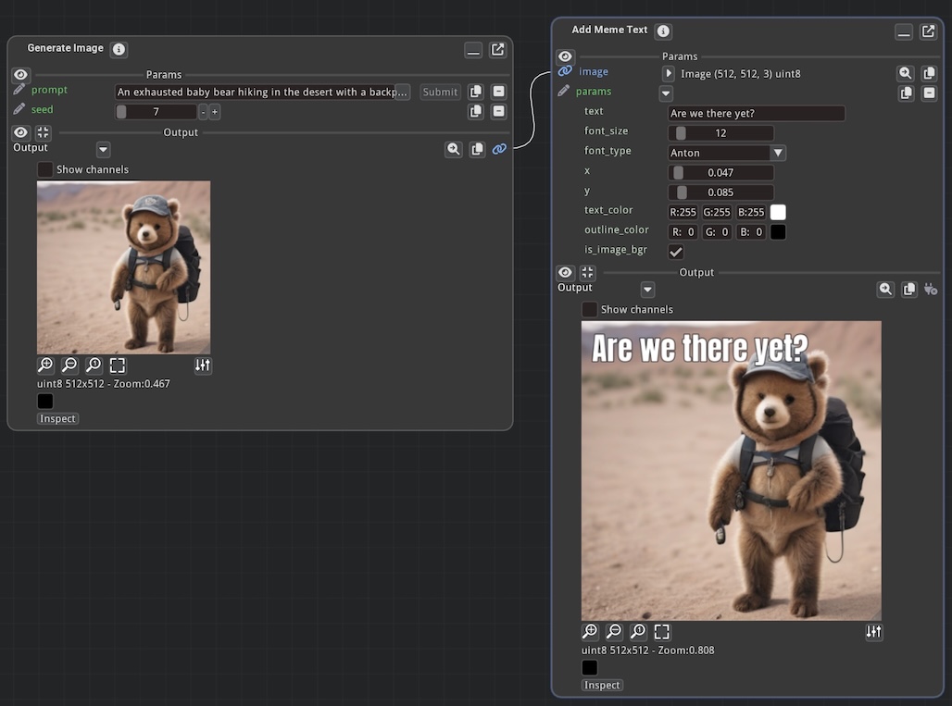Screen dimensions: 952x706
Task: Click magnifier icon in Add Meme Text output
Action: 886,290
